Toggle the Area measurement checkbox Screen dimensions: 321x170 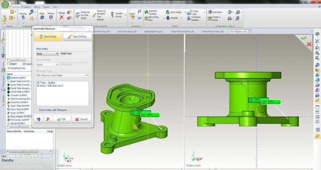click(x=38, y=86)
